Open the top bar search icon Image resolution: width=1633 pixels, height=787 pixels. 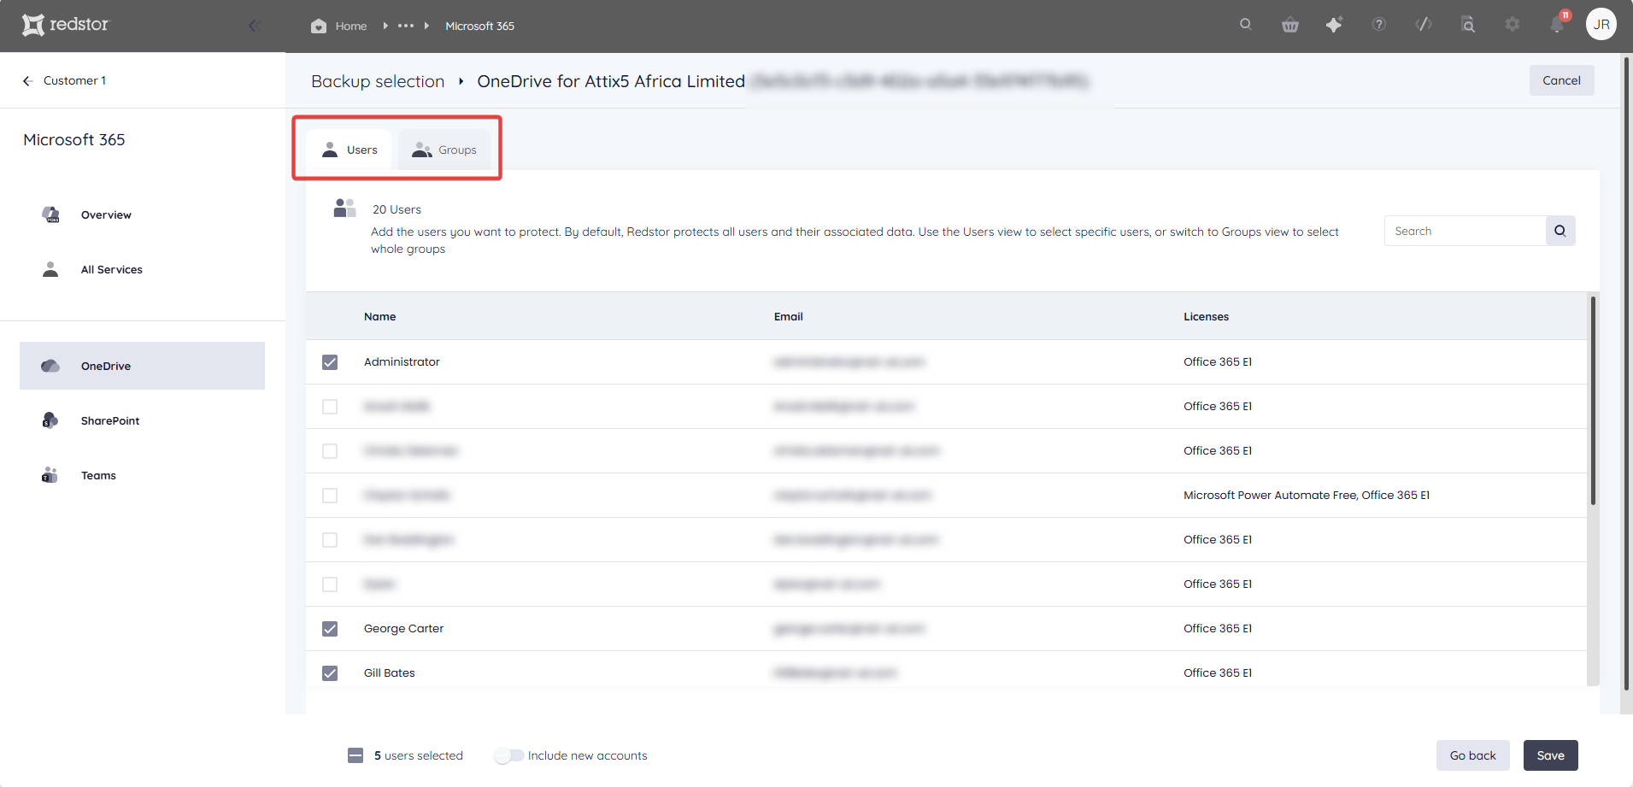pos(1246,25)
